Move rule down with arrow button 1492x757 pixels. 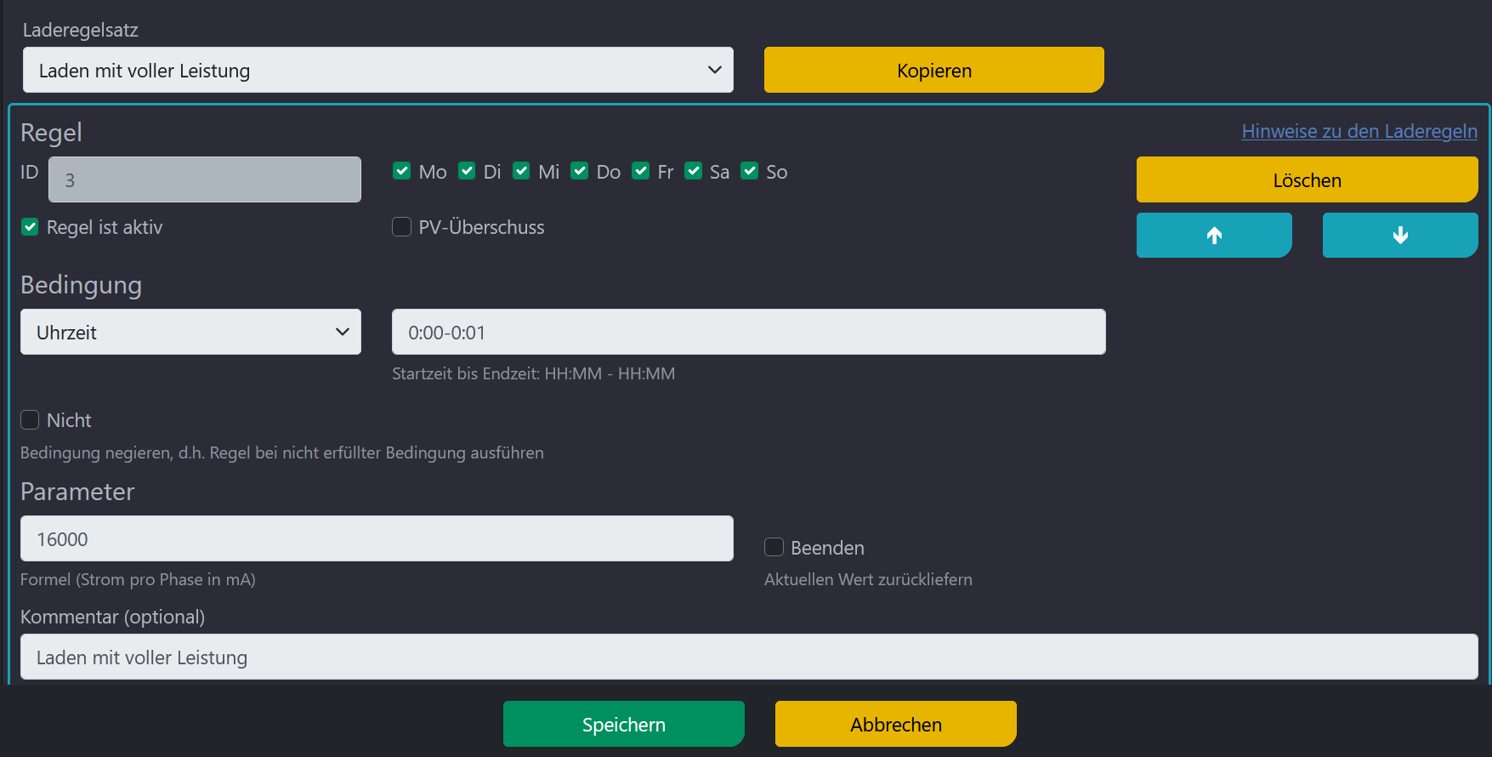click(1399, 236)
